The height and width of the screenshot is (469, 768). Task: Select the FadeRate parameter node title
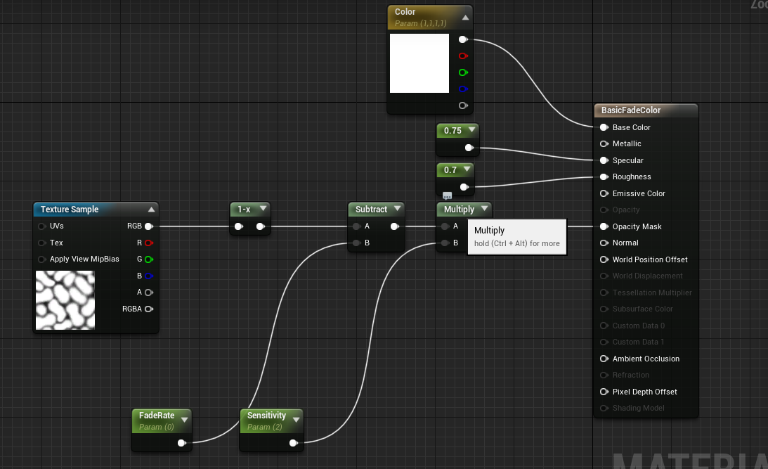(156, 415)
